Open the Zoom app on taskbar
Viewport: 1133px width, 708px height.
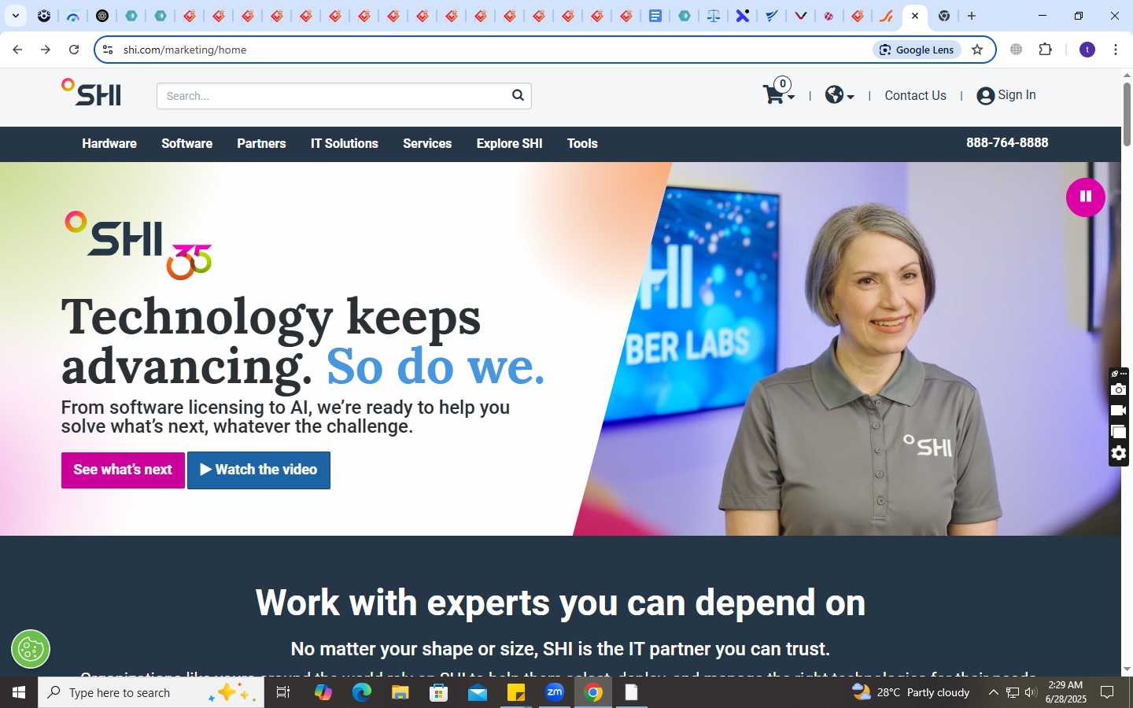point(555,692)
